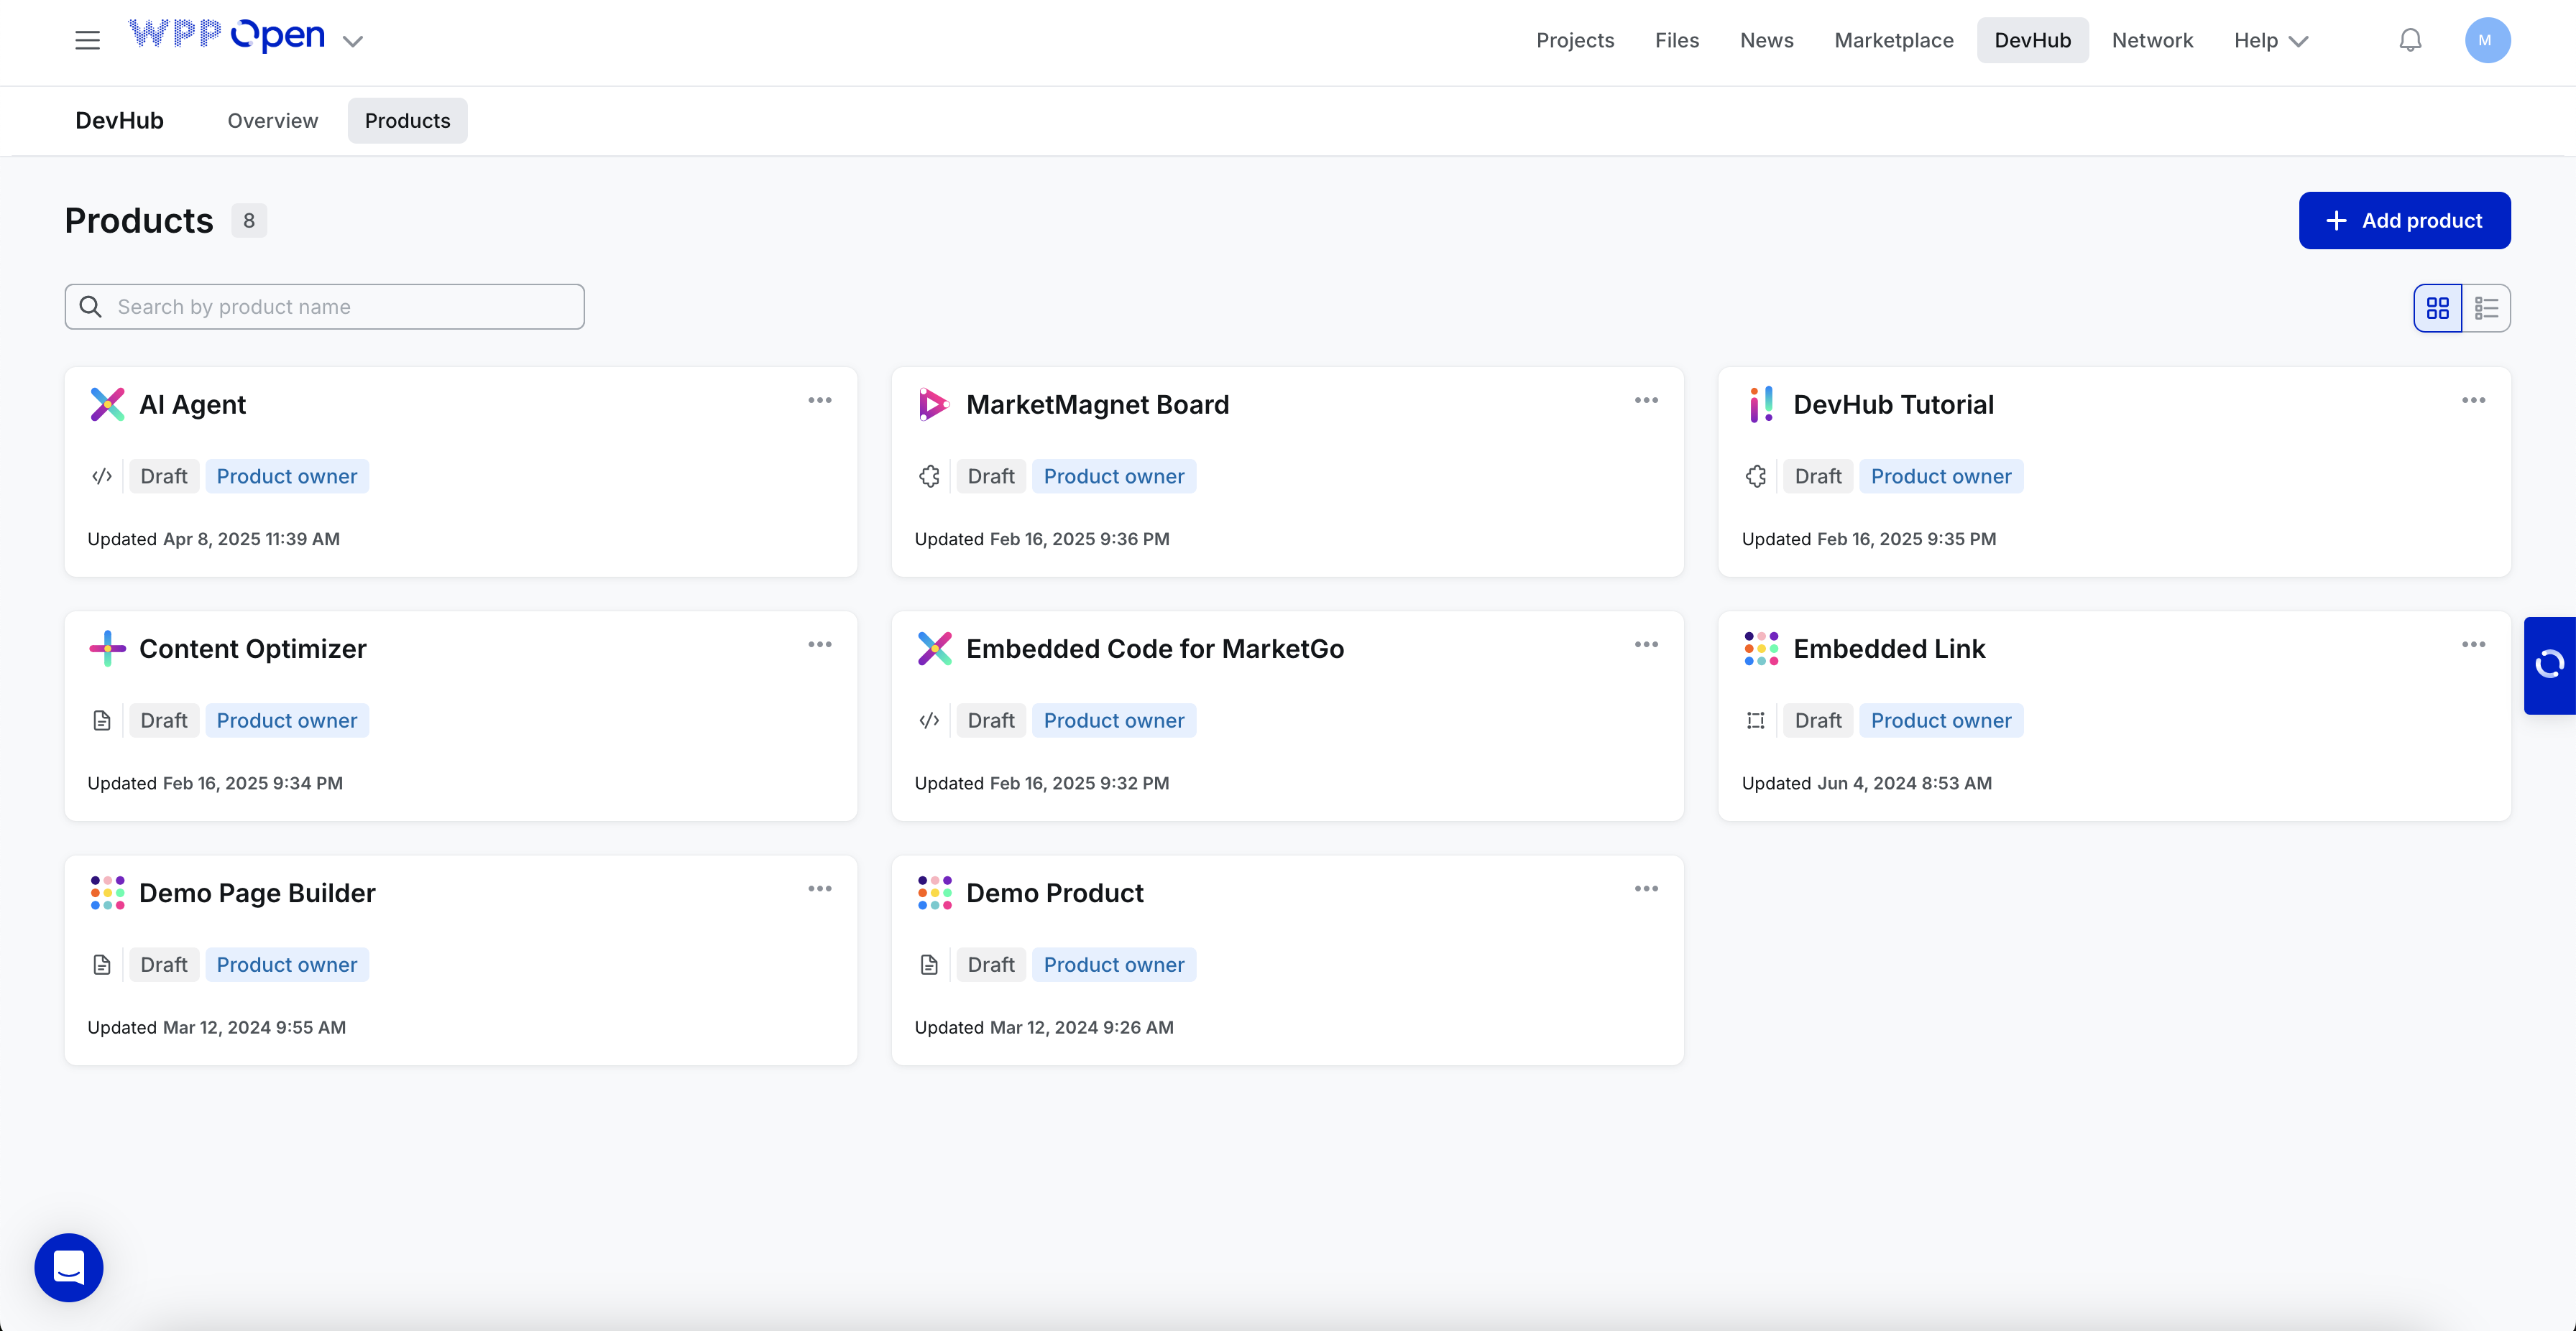
Task: Click the MarketMagnet Board product logo
Action: click(933, 404)
